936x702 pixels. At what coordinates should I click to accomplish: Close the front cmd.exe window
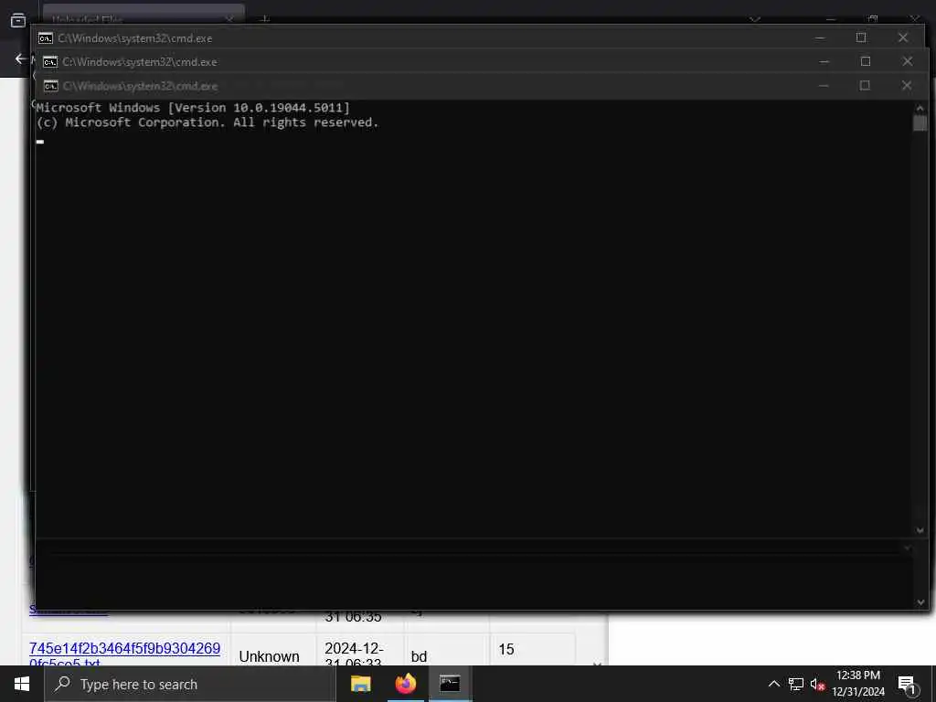coord(906,85)
